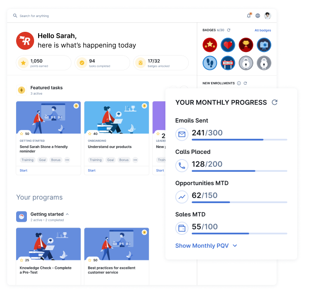312x294 pixels.
Task: Click the red R company logo
Action: click(x=25, y=41)
